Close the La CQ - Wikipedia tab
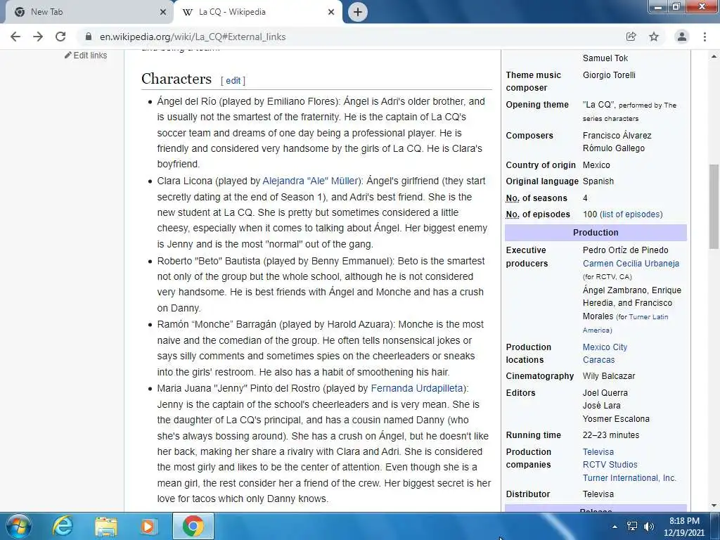The image size is (720, 540). [x=331, y=12]
